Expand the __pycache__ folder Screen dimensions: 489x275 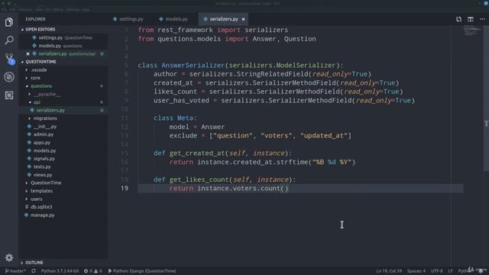click(x=47, y=94)
